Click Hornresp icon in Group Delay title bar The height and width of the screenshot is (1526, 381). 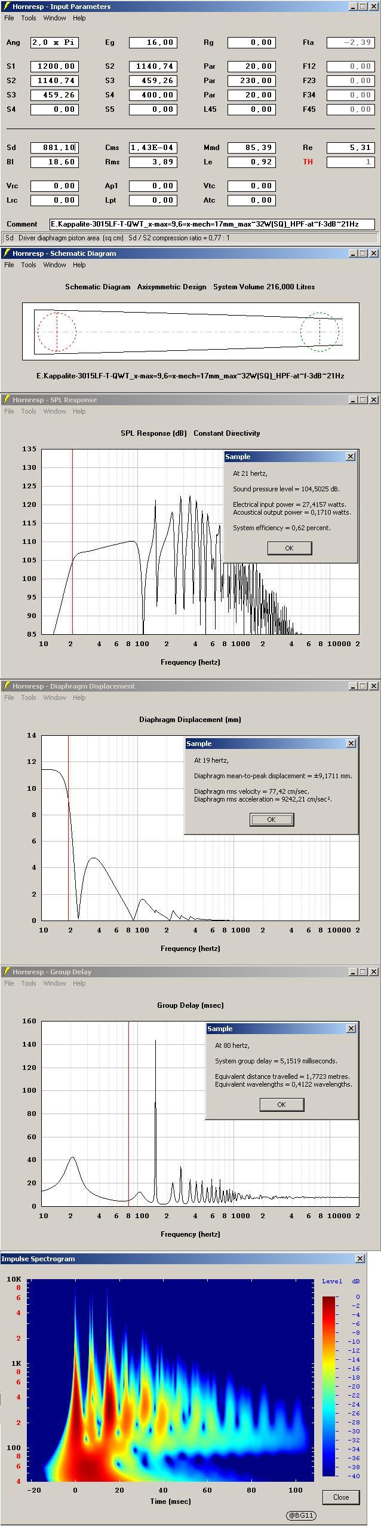(x=7, y=972)
